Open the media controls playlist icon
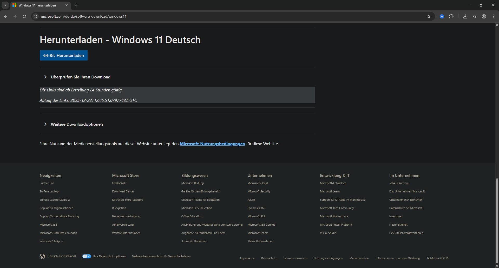 [474, 16]
